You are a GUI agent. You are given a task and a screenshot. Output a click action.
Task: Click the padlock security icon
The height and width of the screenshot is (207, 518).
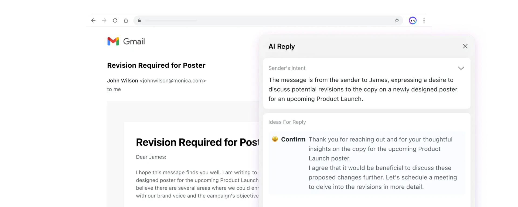(x=139, y=20)
